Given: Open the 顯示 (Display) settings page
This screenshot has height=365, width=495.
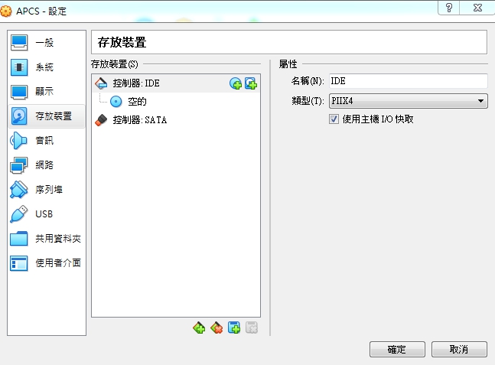Looking at the screenshot, I should [x=44, y=92].
